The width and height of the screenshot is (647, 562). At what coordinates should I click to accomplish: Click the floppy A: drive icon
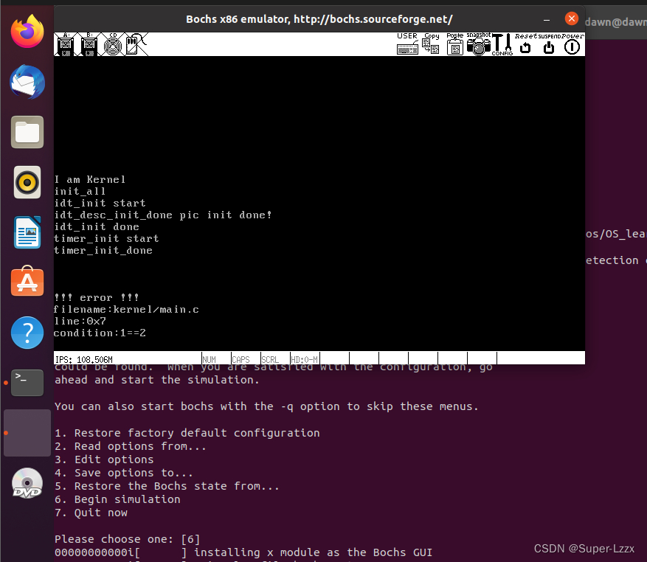pos(65,44)
